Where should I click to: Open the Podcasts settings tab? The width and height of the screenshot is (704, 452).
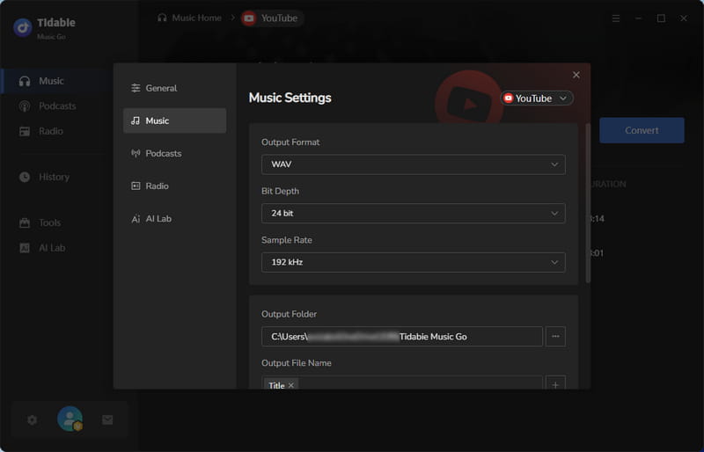coord(174,153)
